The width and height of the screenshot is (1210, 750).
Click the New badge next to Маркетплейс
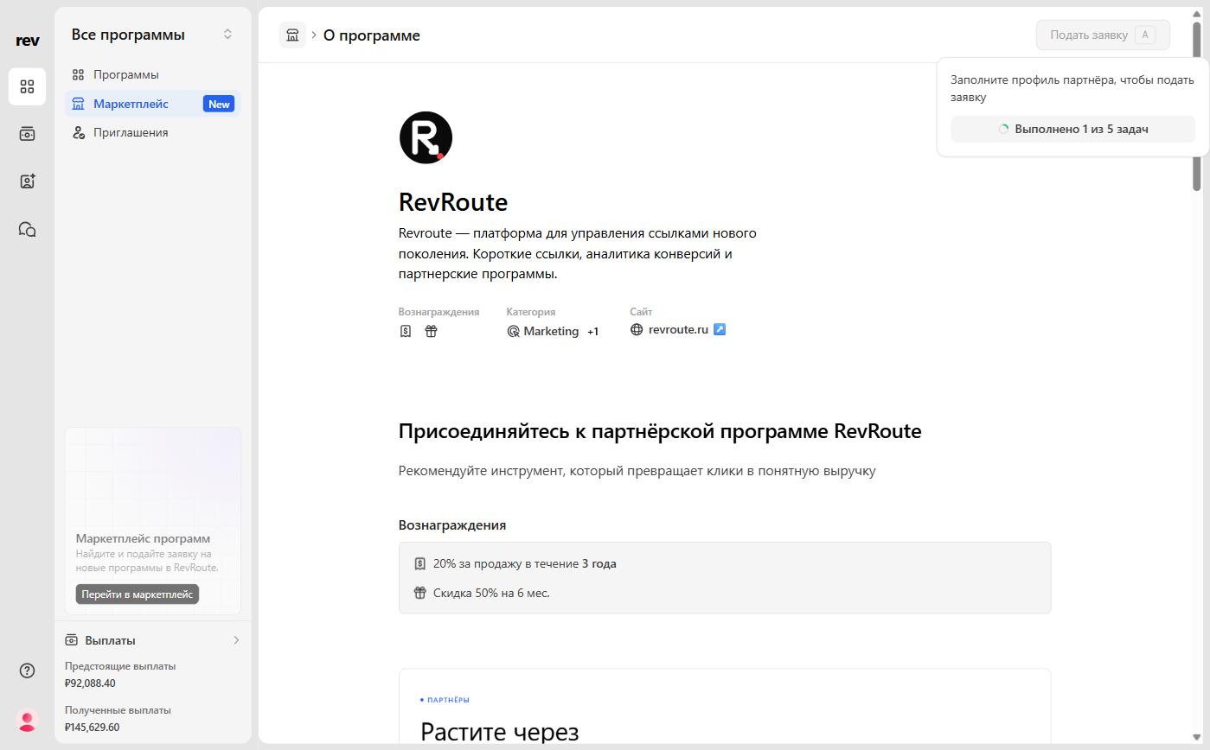point(219,104)
